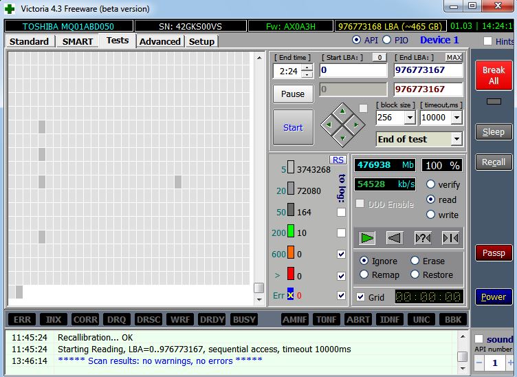Click the up arrow on the navigation diamond

(x=342, y=111)
